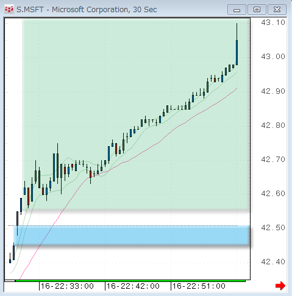Click the 16-22:51:00 time label
Viewport: 292px width, 296px height.
click(199, 286)
